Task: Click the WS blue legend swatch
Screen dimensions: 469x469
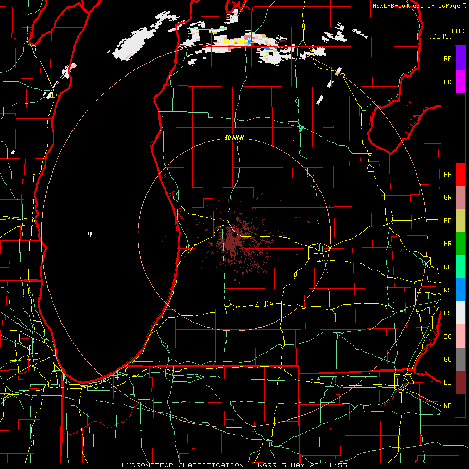Action: point(460,290)
